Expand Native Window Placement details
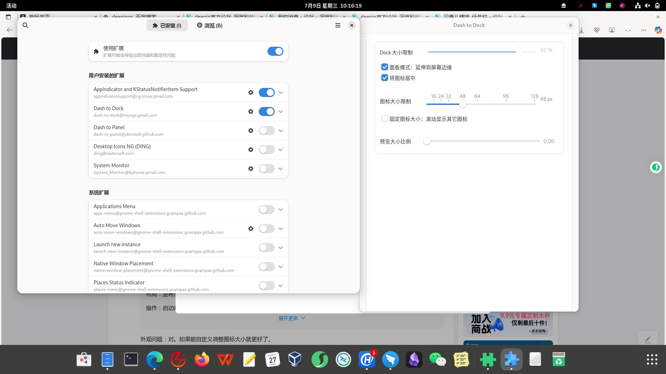Viewport: 666px width, 374px height. [281, 267]
